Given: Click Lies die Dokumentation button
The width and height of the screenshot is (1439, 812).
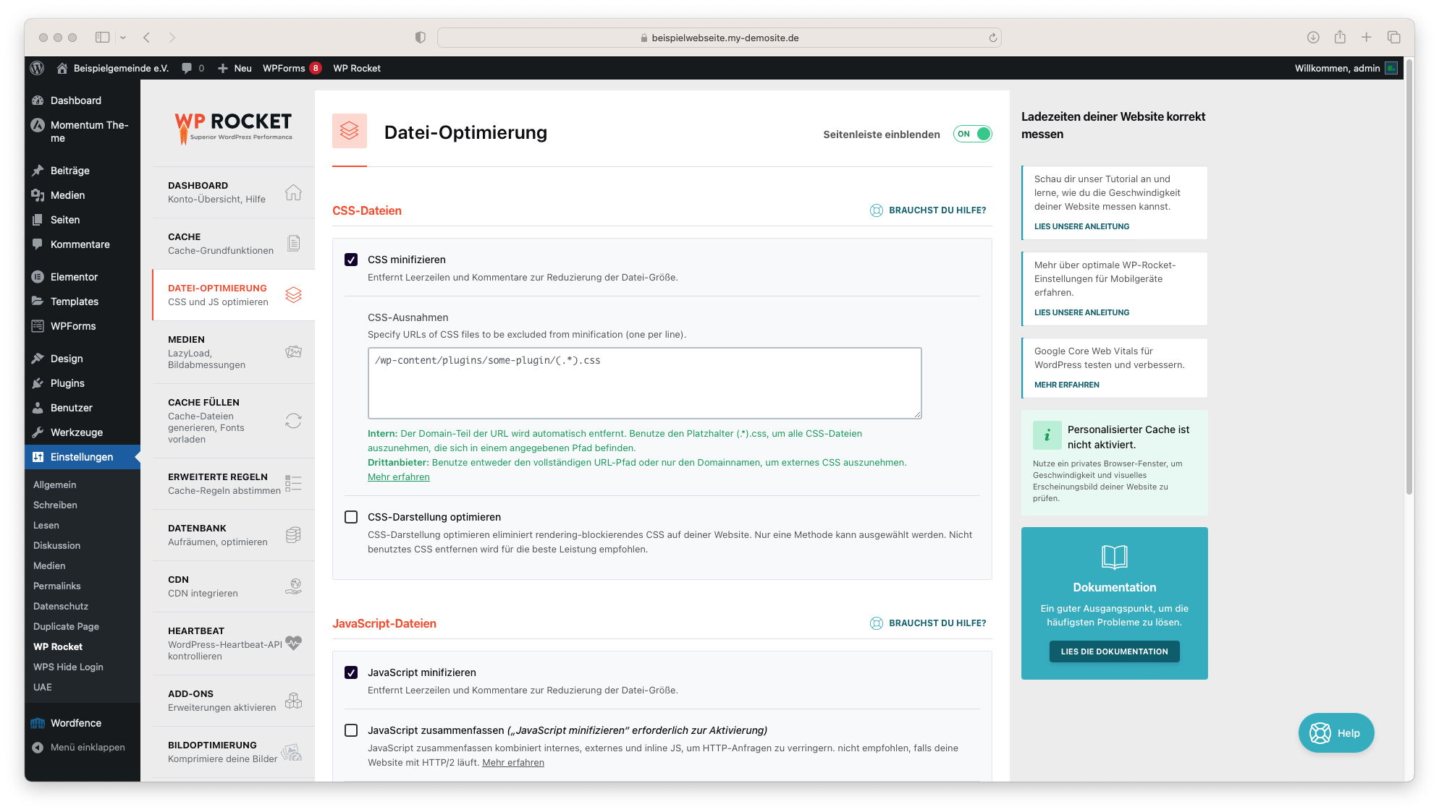Looking at the screenshot, I should click(1114, 651).
